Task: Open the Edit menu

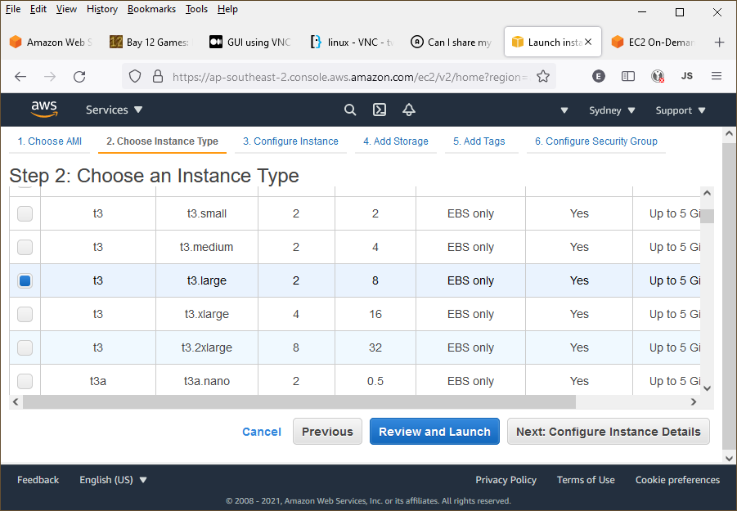Action: click(x=38, y=9)
